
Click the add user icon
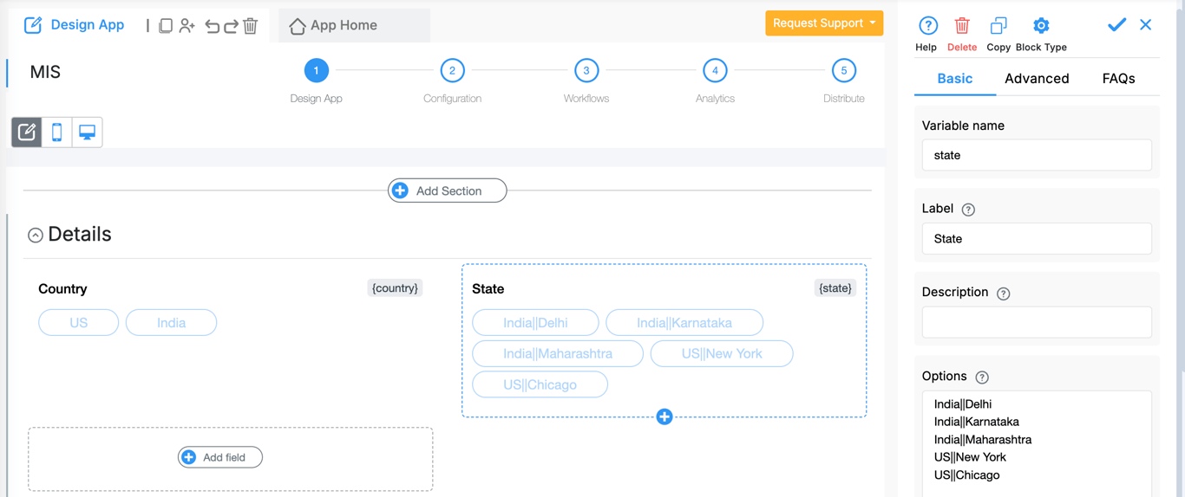[x=187, y=26]
